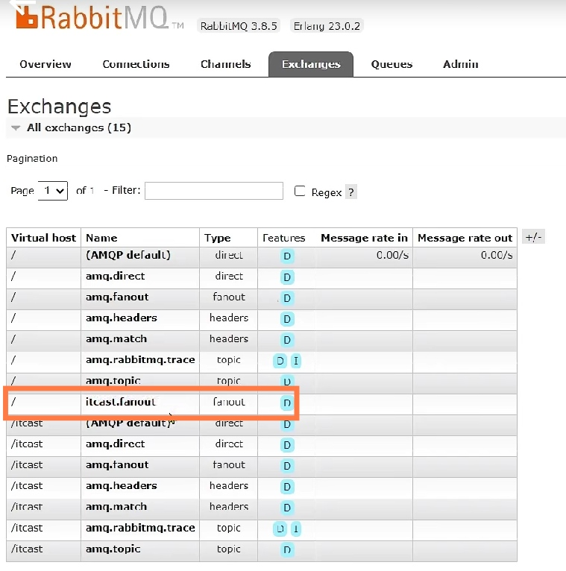Open amq.rabbitmq.trace exchange on /itcast vhost
The height and width of the screenshot is (571, 566).
tap(140, 528)
